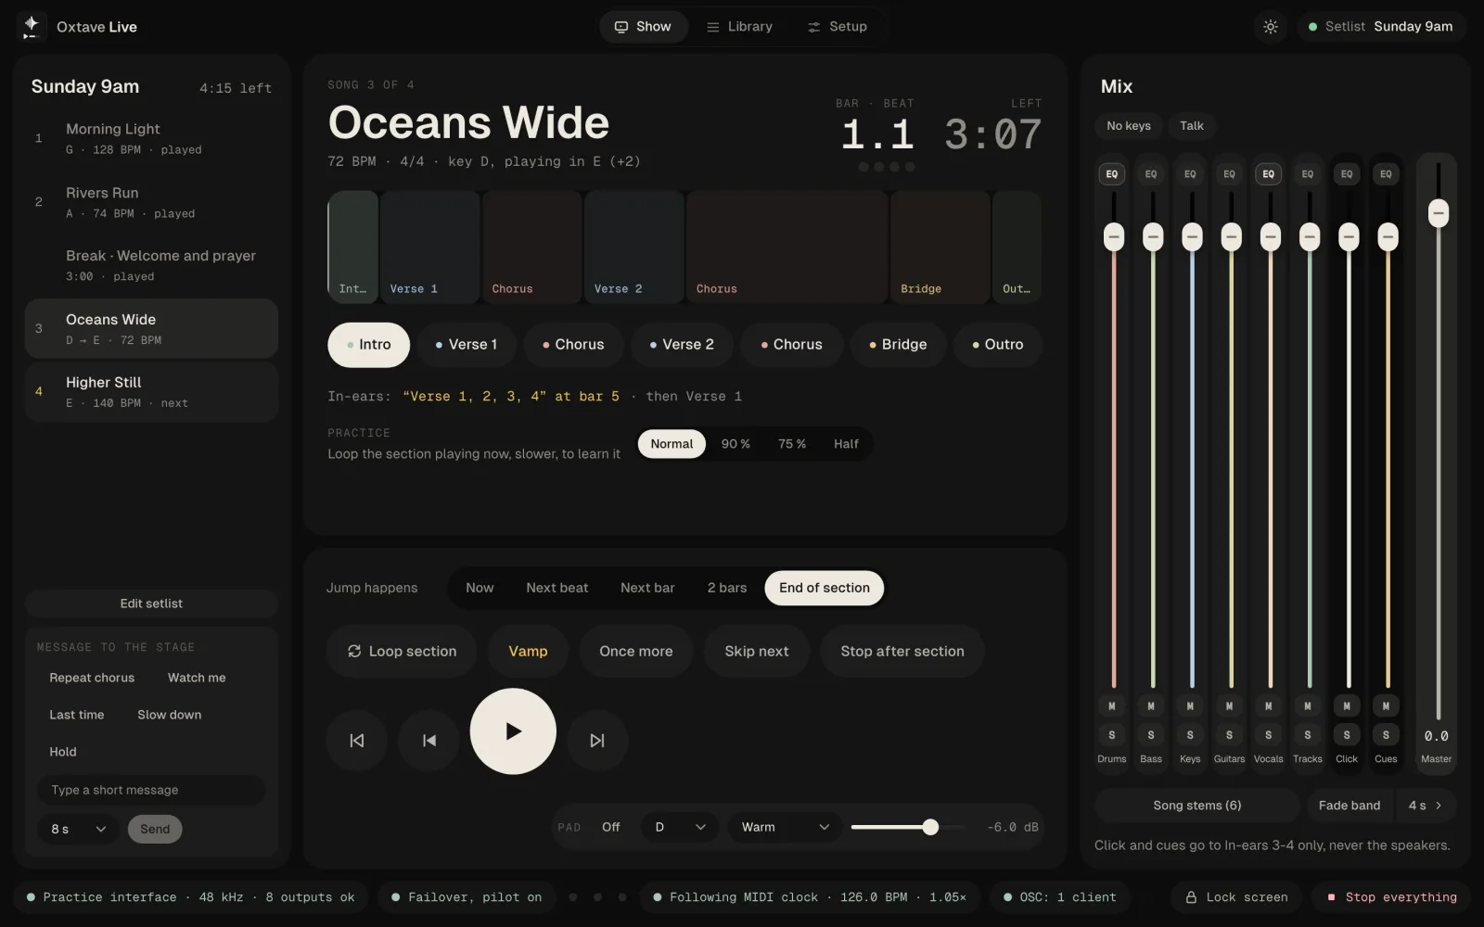The width and height of the screenshot is (1484, 927).
Task: Open EQ for the Drums channel
Action: [1112, 174]
